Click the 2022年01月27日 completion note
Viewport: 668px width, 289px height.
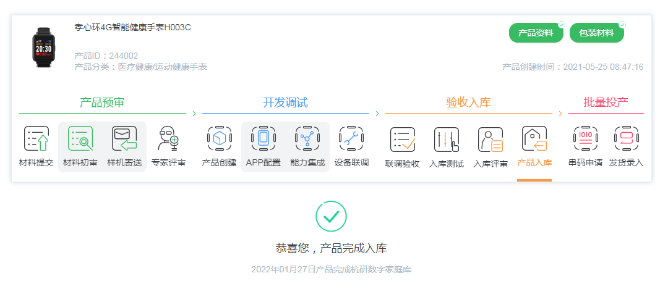pyautogui.click(x=331, y=269)
